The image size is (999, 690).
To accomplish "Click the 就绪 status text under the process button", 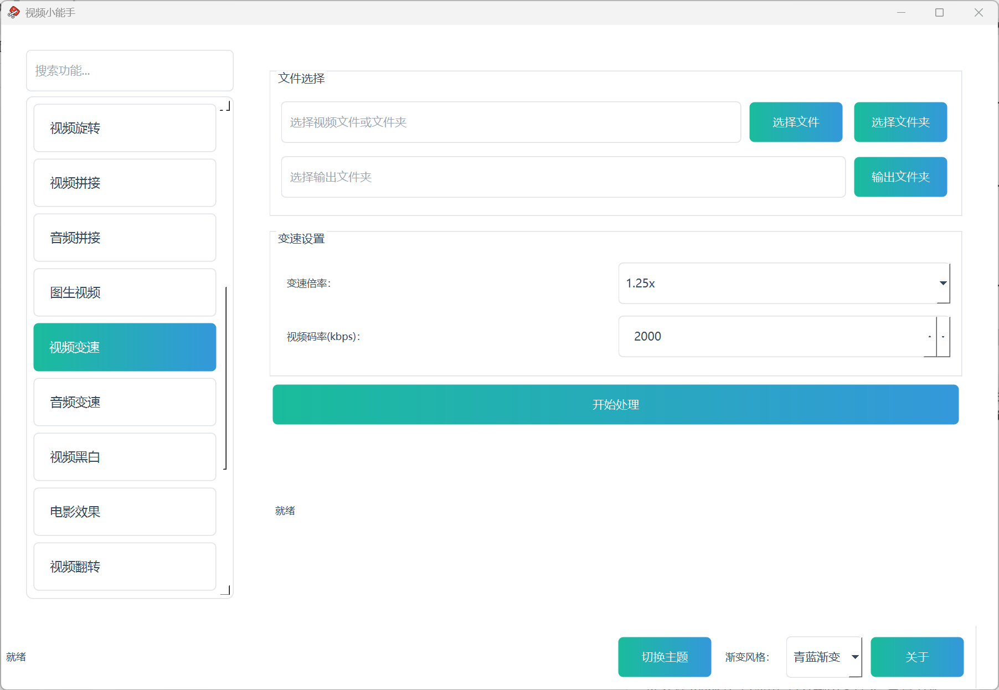I will [285, 511].
